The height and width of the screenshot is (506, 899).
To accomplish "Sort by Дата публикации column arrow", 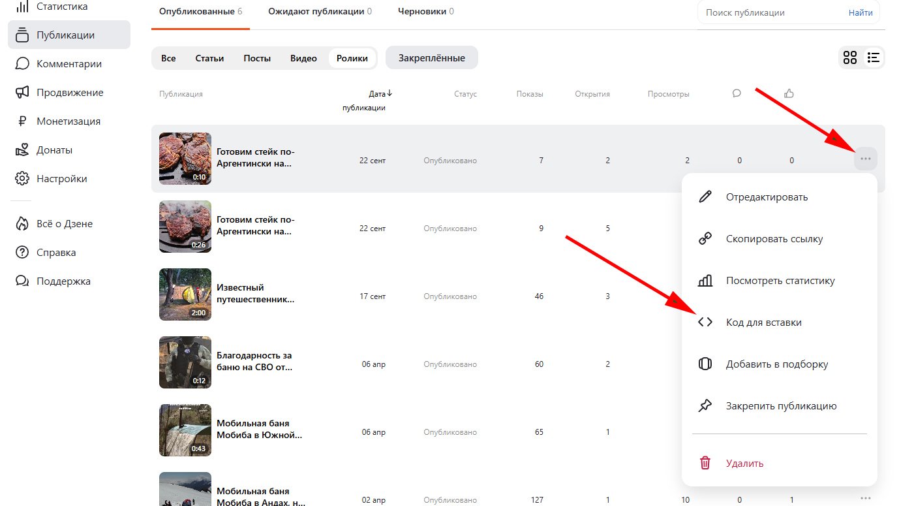I will tap(389, 93).
